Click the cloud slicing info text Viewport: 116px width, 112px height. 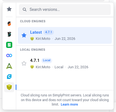[65, 100]
